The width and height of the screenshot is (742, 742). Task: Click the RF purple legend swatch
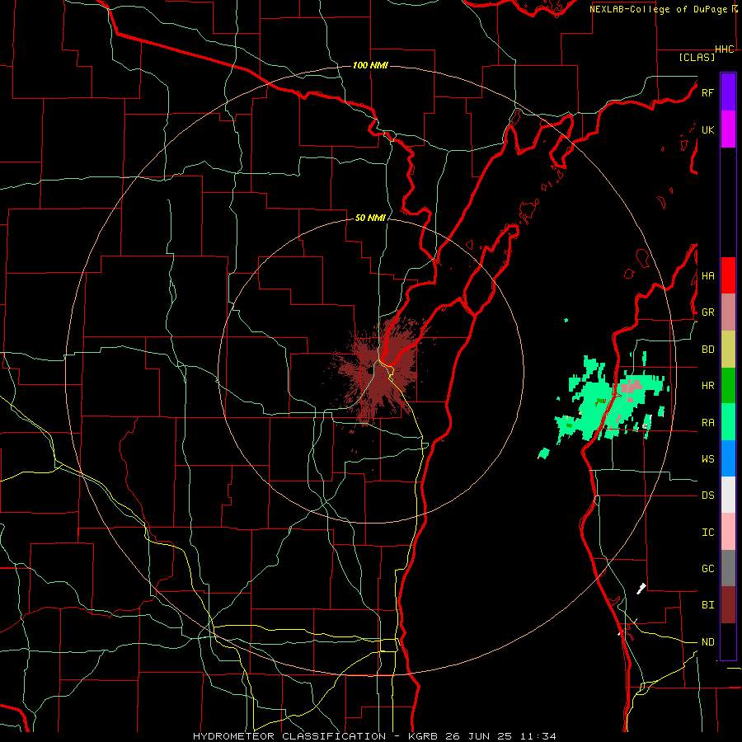(x=728, y=92)
